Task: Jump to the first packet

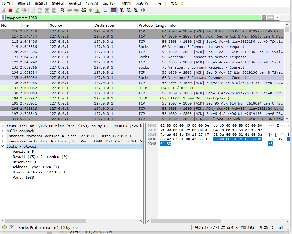Action: click(x=90, y=10)
